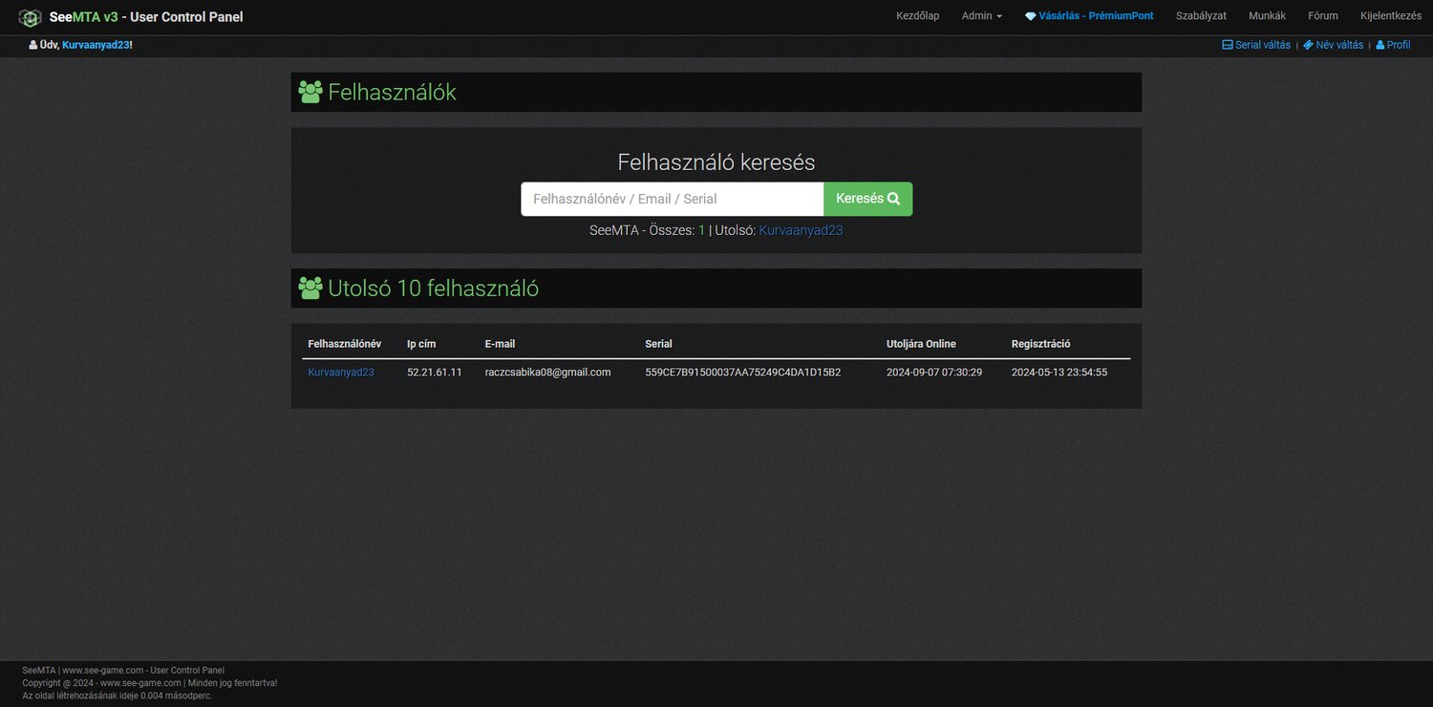This screenshot has height=707, width=1433.
Task: Open the Szabályzat menu item
Action: (x=1201, y=16)
